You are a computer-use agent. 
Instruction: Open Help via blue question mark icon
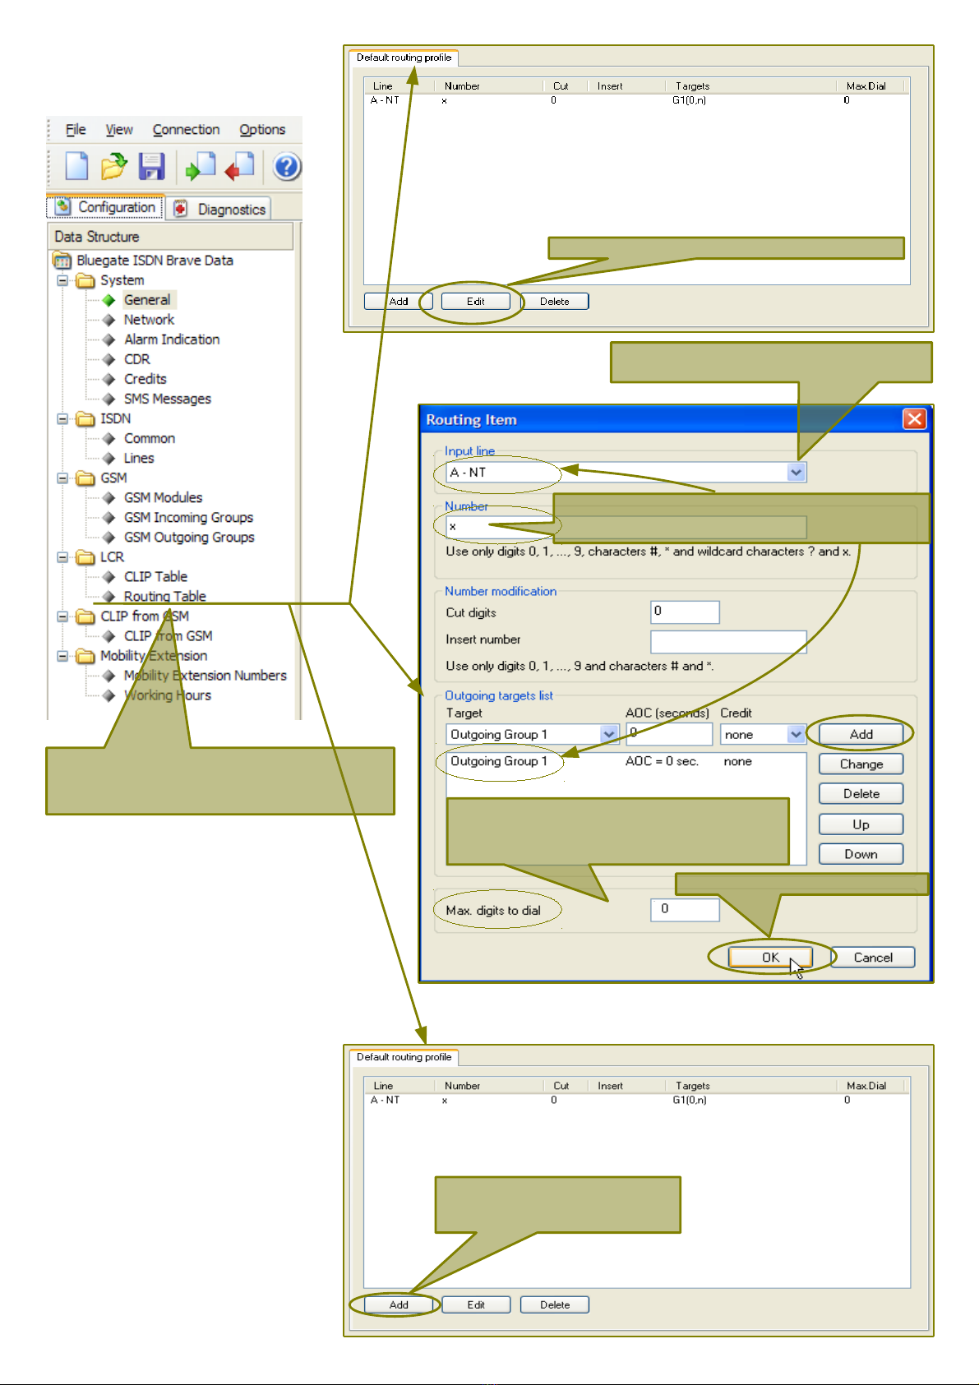286,167
